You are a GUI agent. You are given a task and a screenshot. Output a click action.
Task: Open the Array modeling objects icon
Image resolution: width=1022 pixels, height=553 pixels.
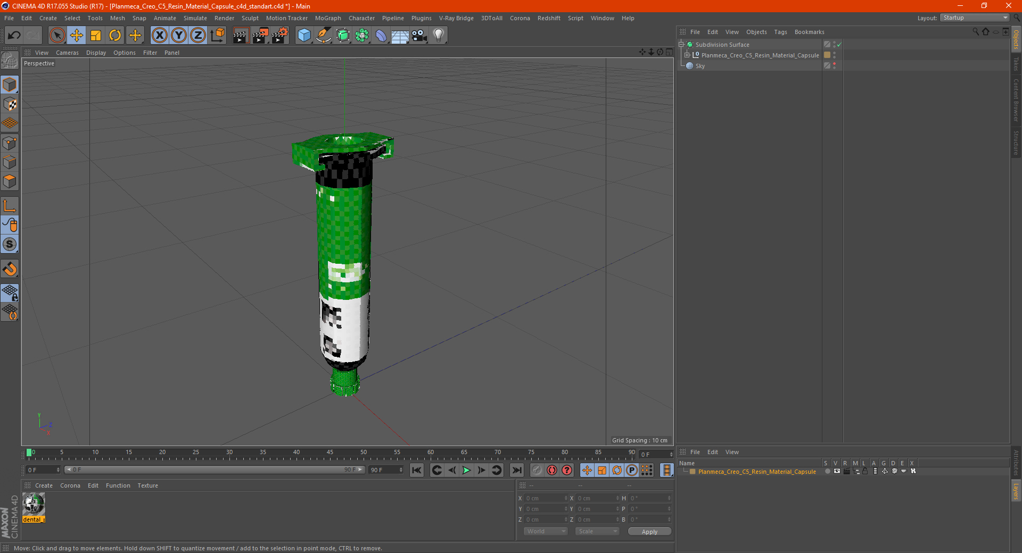coord(362,36)
